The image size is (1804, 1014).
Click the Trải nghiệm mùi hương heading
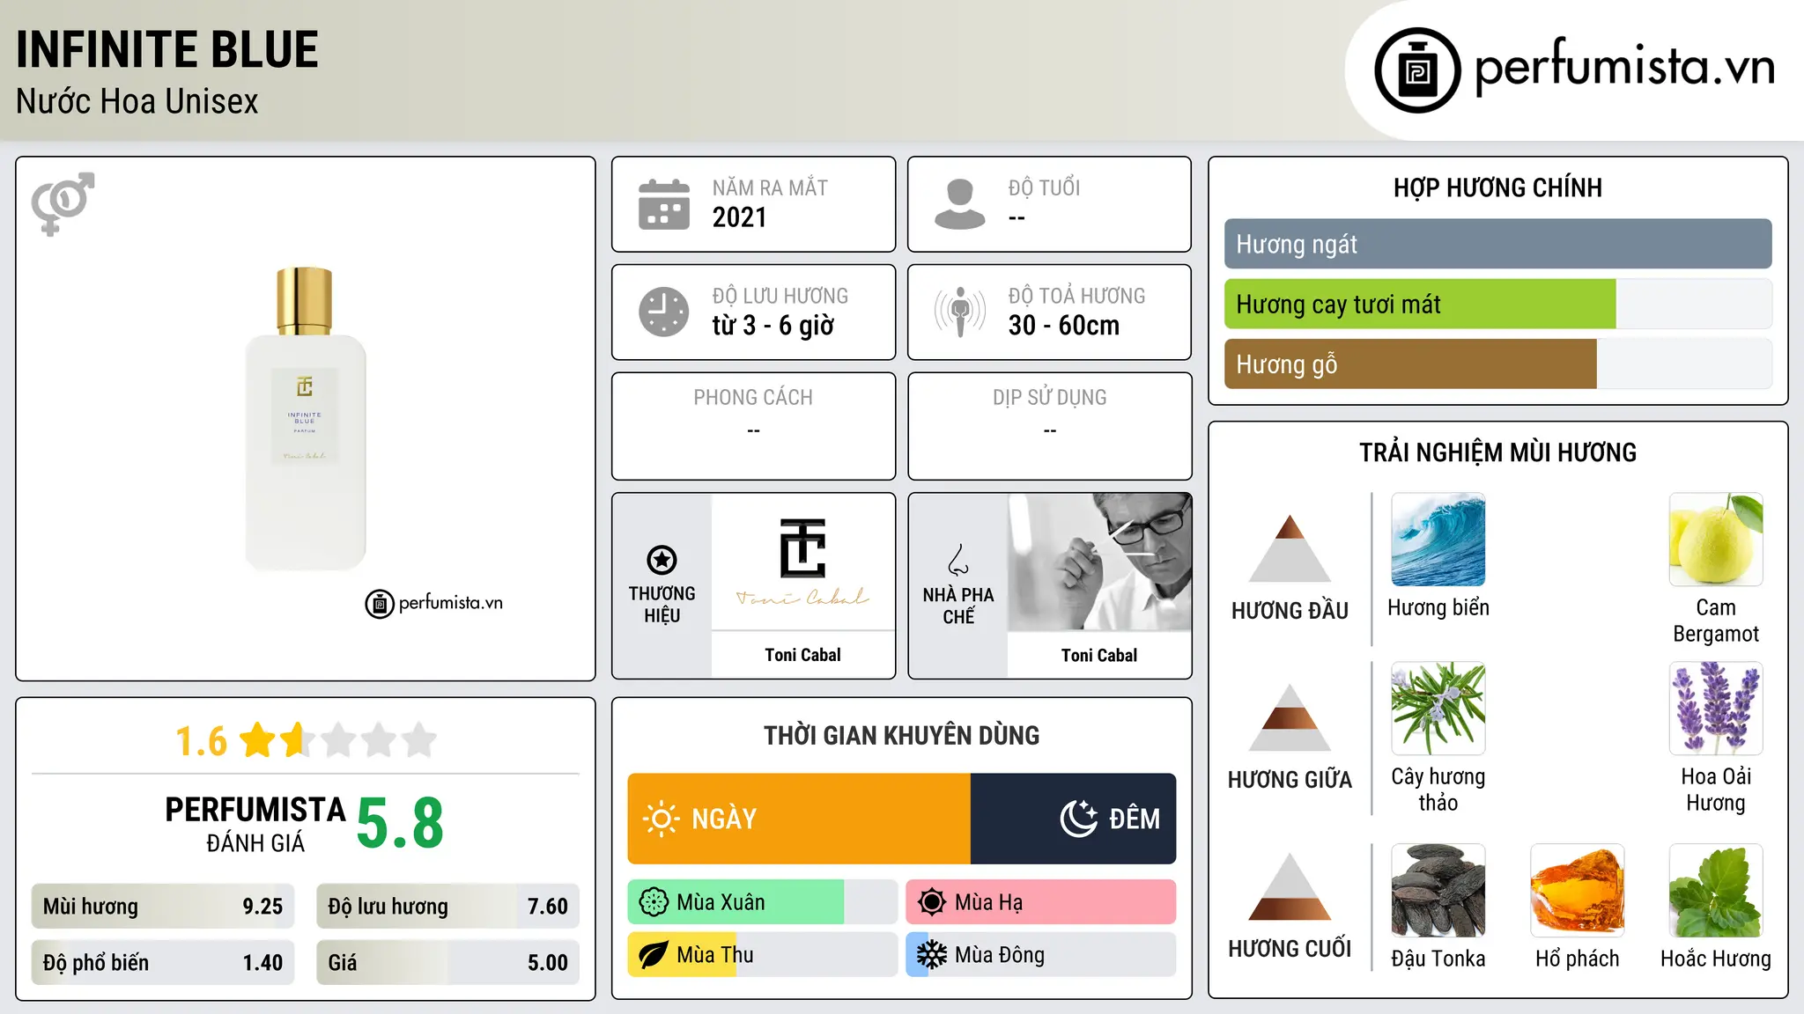point(1497,452)
